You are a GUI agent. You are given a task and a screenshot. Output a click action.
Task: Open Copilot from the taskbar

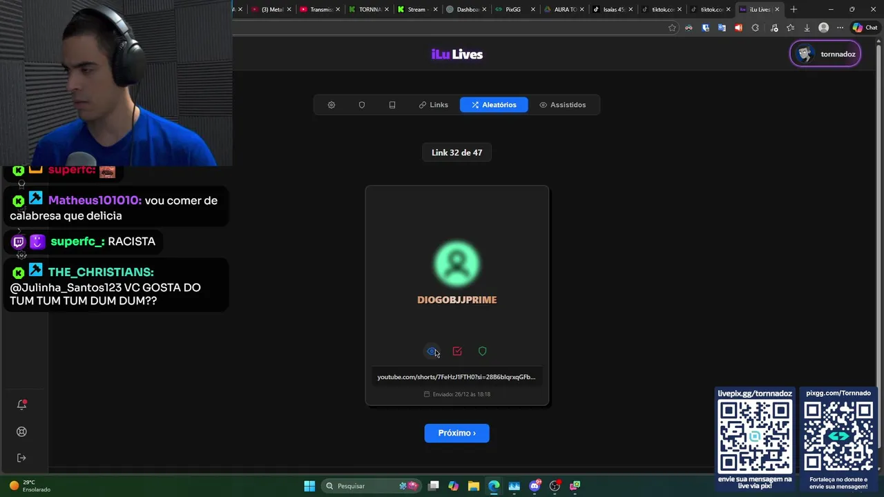[x=453, y=486]
